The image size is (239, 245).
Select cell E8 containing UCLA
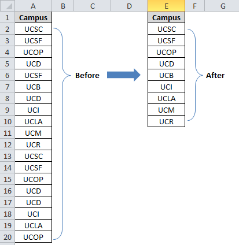coord(167,98)
